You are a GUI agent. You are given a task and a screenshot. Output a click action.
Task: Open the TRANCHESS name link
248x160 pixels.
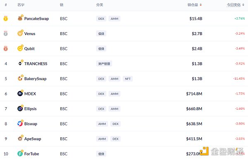coord(36,64)
